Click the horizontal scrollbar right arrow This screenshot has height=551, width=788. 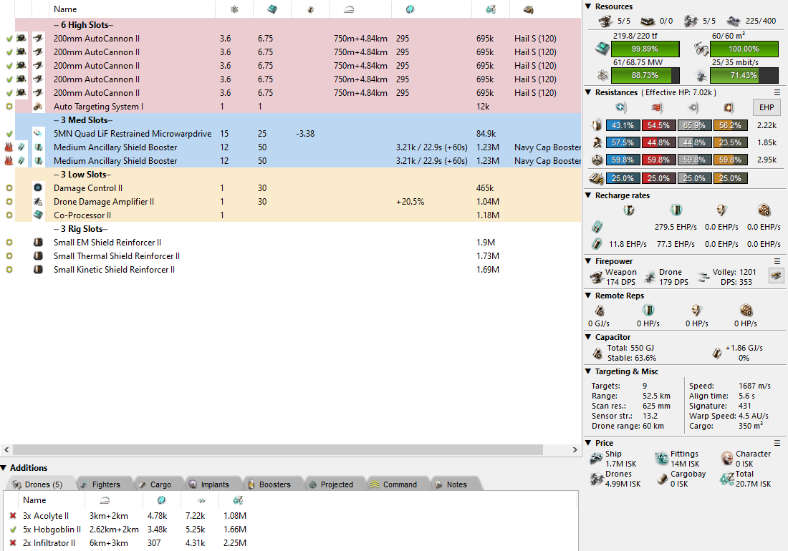[x=577, y=450]
